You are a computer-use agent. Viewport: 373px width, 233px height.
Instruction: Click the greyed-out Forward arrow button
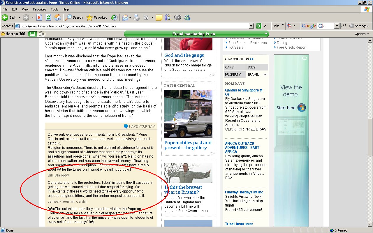point(26,17)
